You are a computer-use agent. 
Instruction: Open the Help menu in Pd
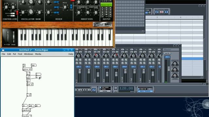pos(71,54)
